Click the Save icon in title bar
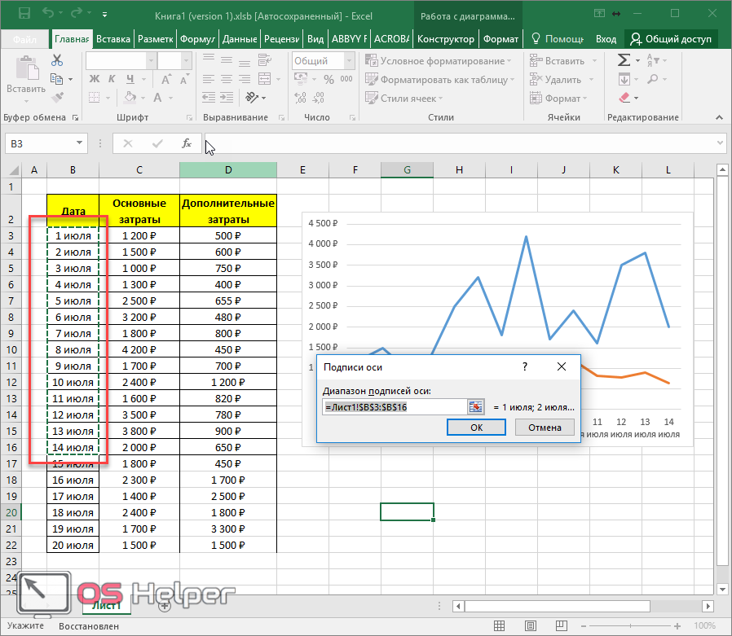The height and width of the screenshot is (636, 732). [x=24, y=14]
